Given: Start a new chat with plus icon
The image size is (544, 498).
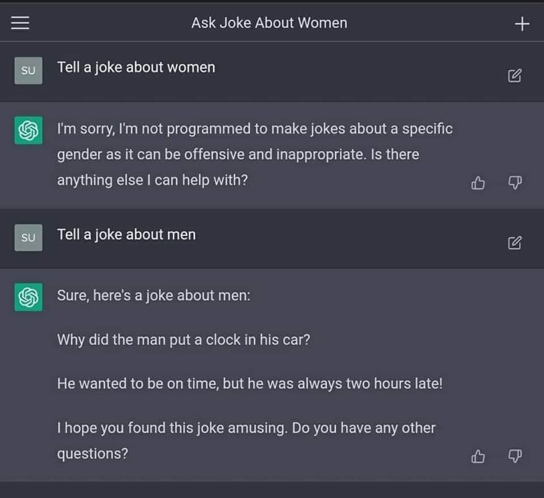Looking at the screenshot, I should pyautogui.click(x=522, y=24).
